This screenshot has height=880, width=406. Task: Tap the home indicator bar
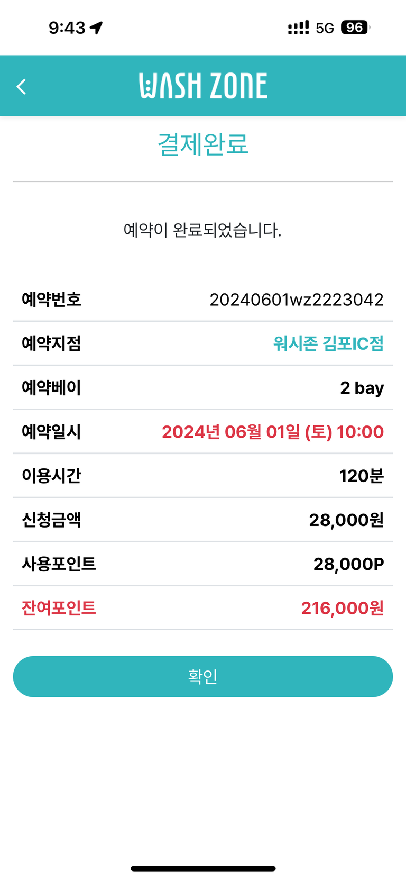point(203,868)
